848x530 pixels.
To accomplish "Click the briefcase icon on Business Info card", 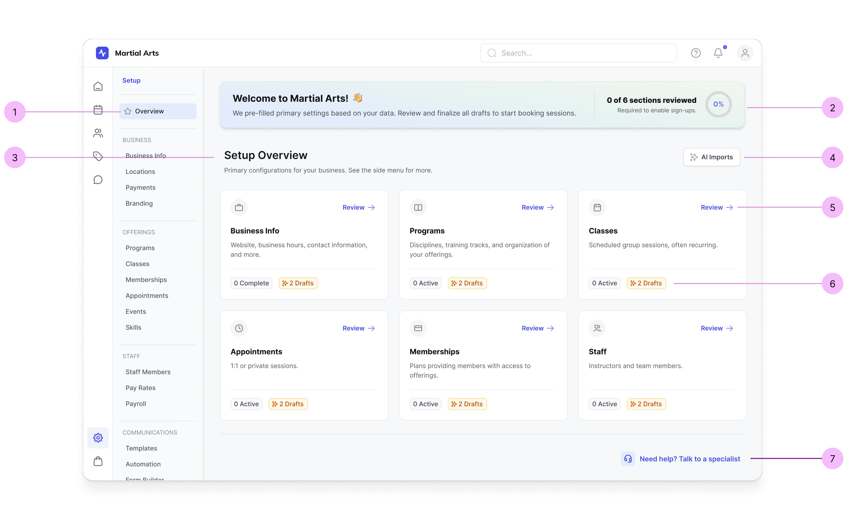I will [x=239, y=207].
